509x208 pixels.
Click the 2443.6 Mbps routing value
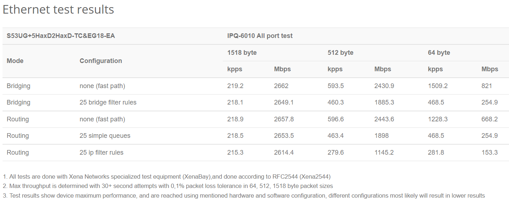[384, 119]
